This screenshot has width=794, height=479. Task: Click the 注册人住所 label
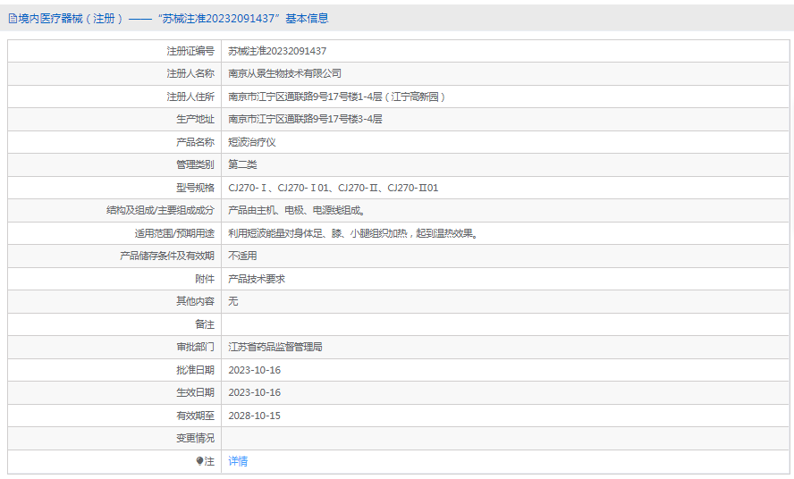click(191, 97)
